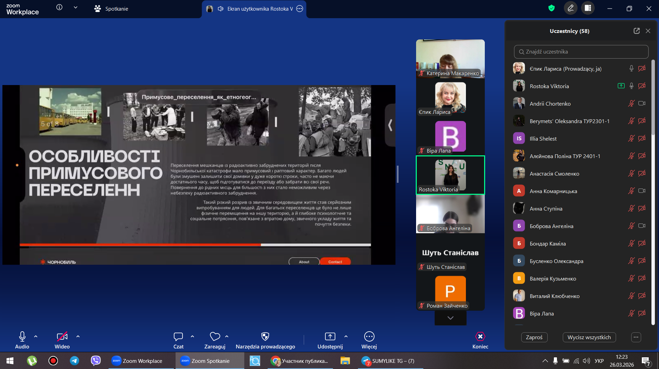Click the Koniec end meeting icon
The width and height of the screenshot is (659, 369).
coord(480,337)
